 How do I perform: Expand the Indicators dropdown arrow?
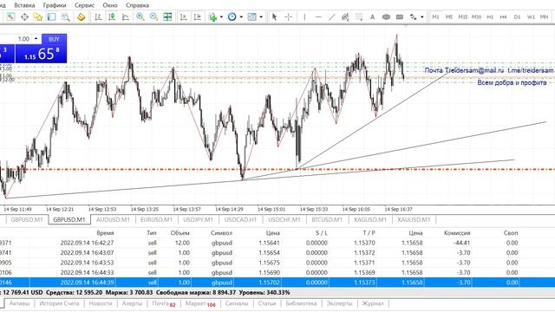[x=221, y=16]
